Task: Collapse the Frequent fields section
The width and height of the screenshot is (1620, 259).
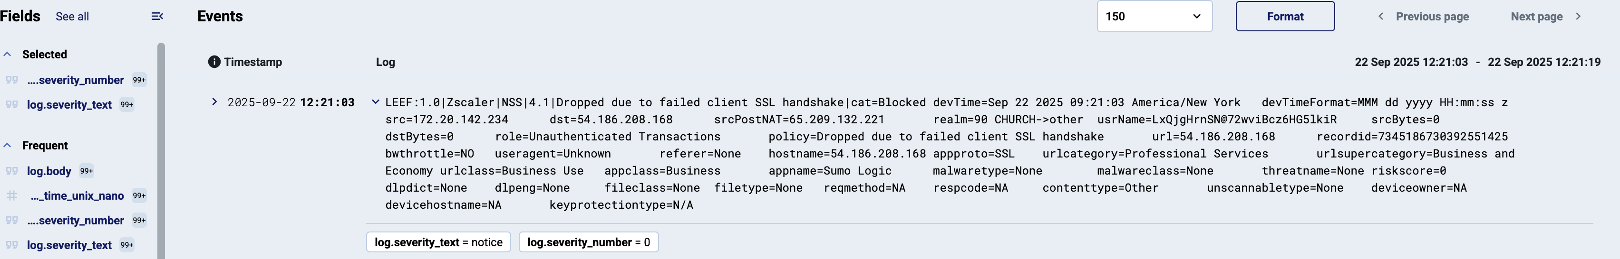Action: (8, 146)
